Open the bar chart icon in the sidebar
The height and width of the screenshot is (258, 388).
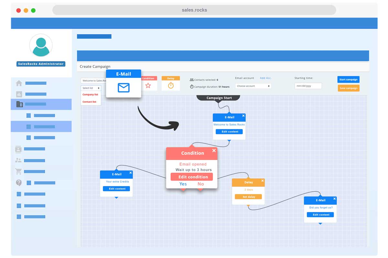pyautogui.click(x=19, y=94)
